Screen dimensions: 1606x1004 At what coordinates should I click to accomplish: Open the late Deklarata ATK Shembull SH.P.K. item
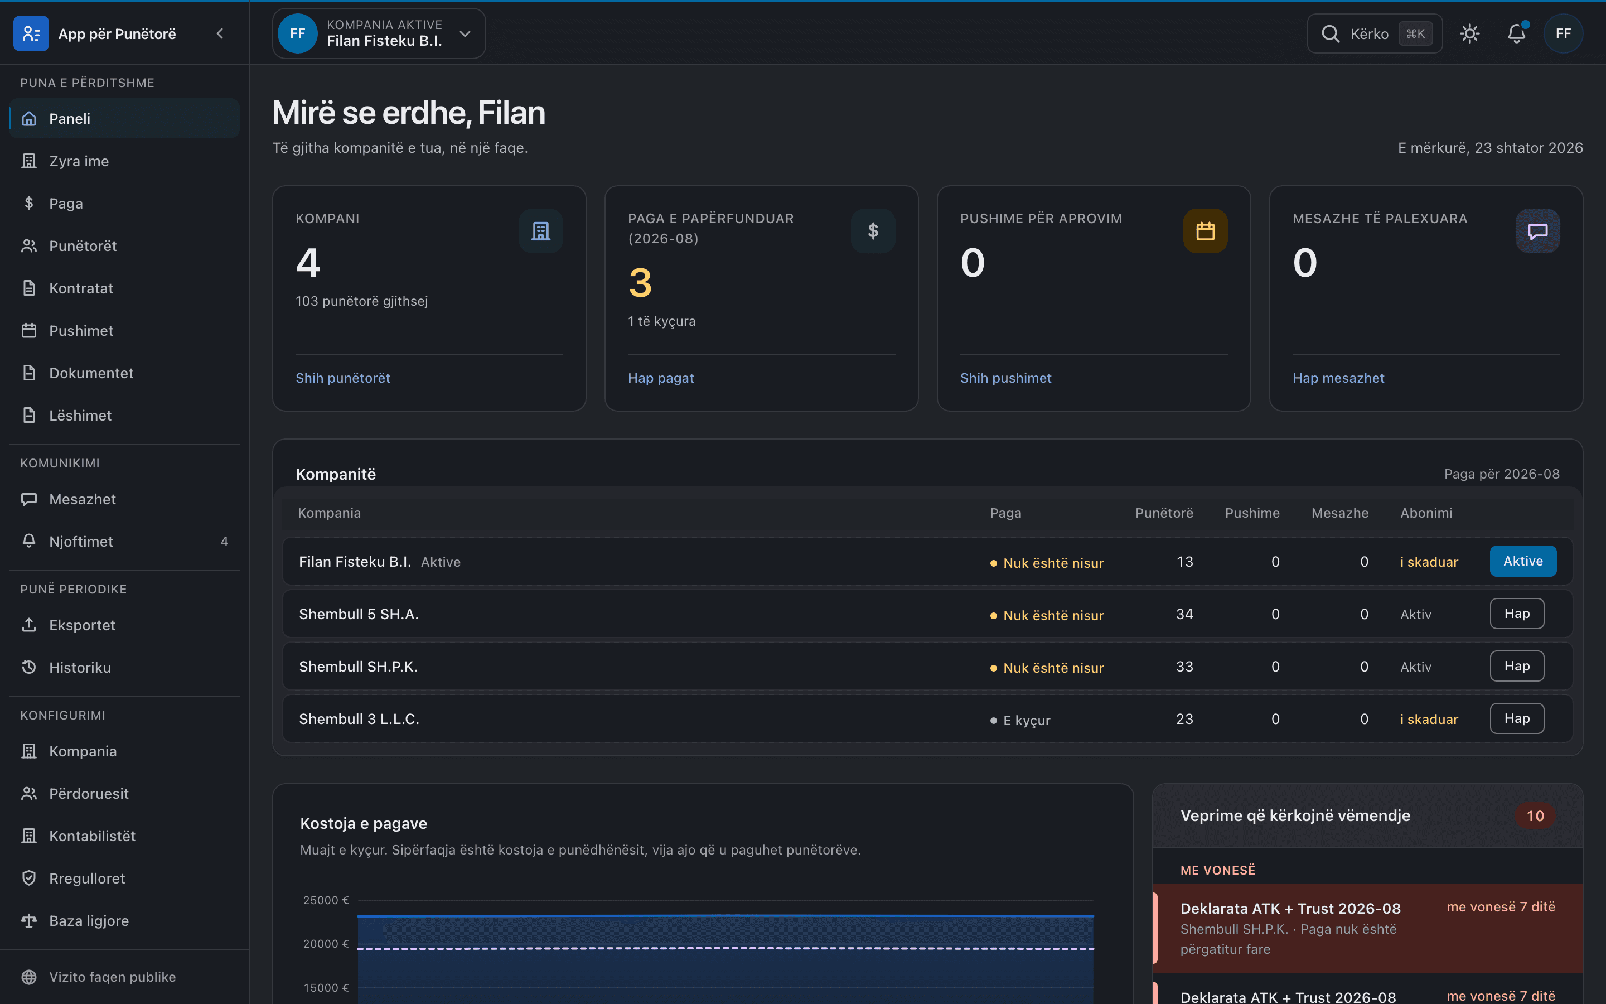1368,928
